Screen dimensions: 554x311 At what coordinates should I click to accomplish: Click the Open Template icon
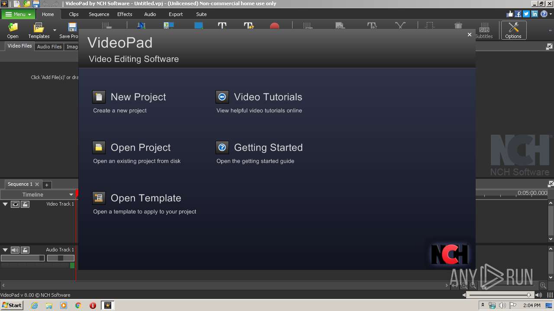pos(99,198)
